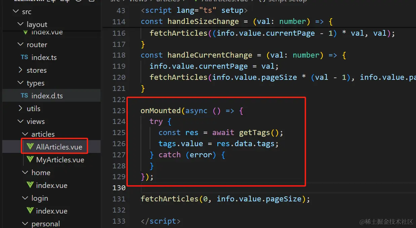
Task: Click getTags() call on line 125
Action: (x=259, y=133)
